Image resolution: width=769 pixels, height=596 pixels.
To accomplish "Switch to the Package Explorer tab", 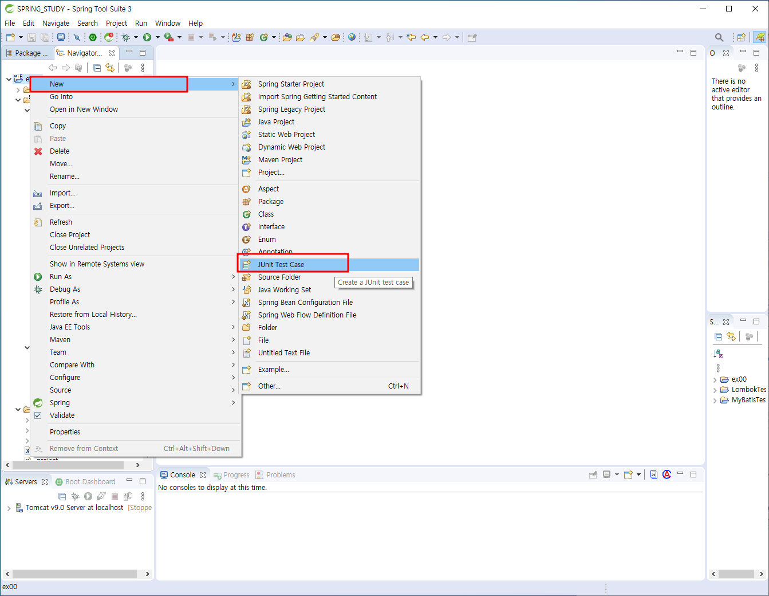I will click(27, 53).
